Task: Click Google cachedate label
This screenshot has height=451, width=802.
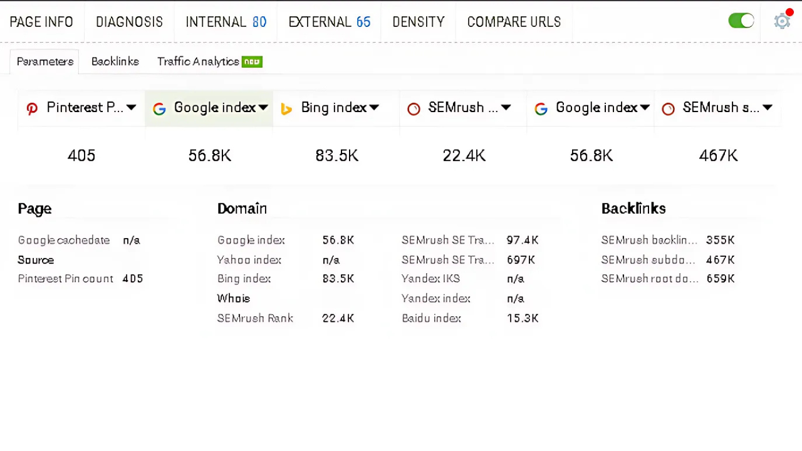Action: click(x=64, y=240)
